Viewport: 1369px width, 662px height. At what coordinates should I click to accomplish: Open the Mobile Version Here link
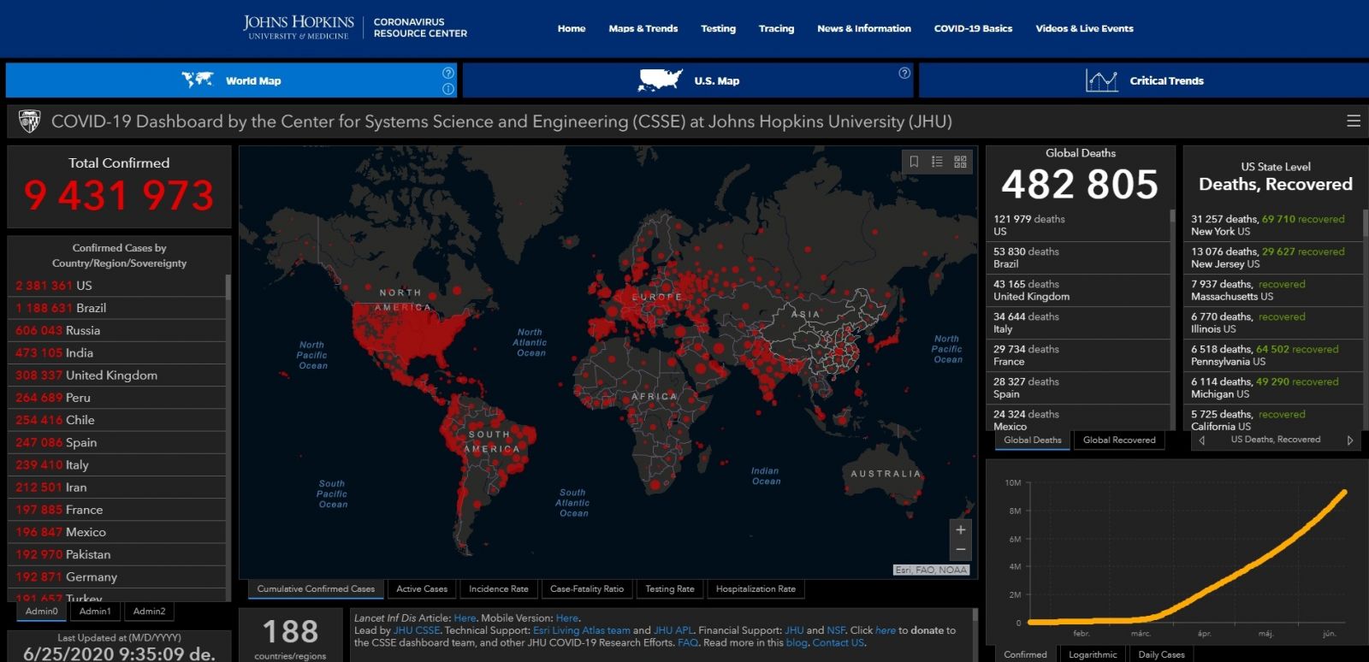point(567,618)
